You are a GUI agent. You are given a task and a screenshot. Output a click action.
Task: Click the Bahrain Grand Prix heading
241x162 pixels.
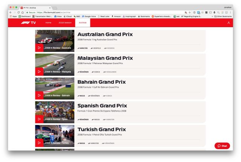click(101, 82)
